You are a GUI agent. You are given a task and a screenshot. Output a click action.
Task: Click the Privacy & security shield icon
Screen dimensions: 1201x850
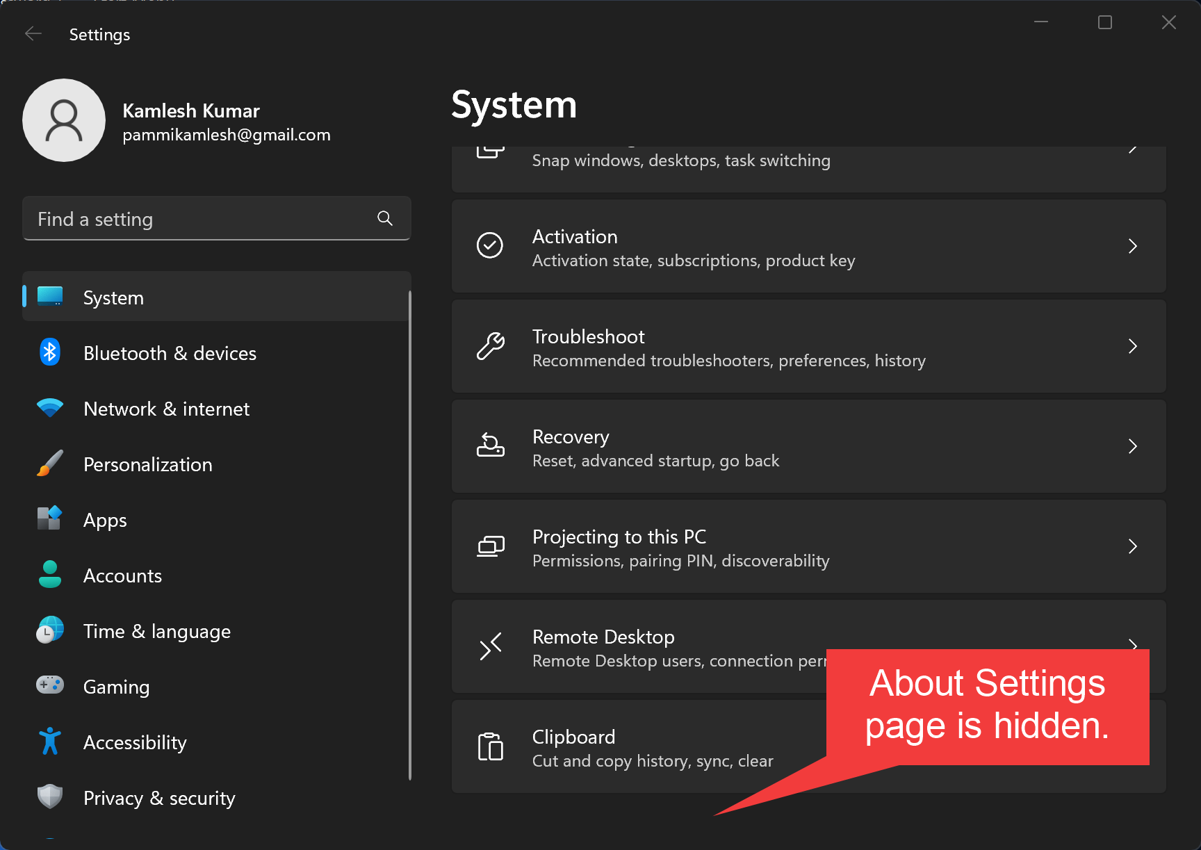click(x=50, y=796)
